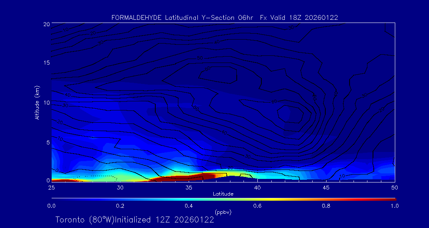The width and height of the screenshot is (429, 228).
Task: Click latitude axis tick label 30
Action: tap(120, 188)
